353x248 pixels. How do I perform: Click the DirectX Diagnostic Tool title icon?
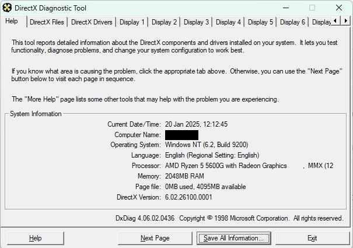pyautogui.click(x=7, y=8)
